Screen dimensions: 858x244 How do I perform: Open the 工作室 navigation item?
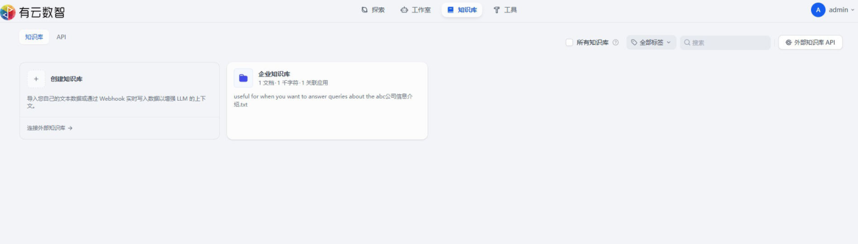click(x=415, y=10)
